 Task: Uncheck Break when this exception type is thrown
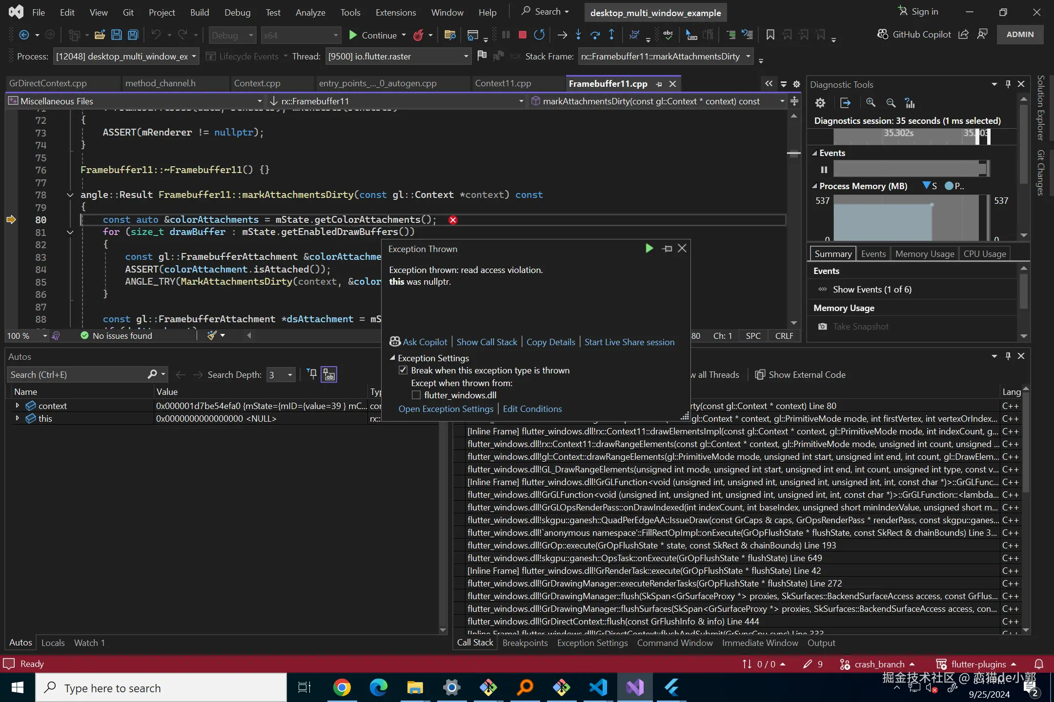pyautogui.click(x=403, y=370)
